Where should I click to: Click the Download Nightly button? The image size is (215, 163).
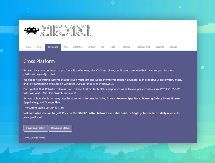pyautogui.click(x=36, y=128)
